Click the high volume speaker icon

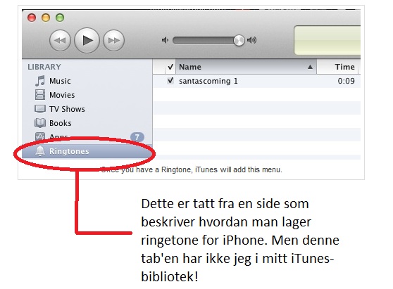coord(252,40)
